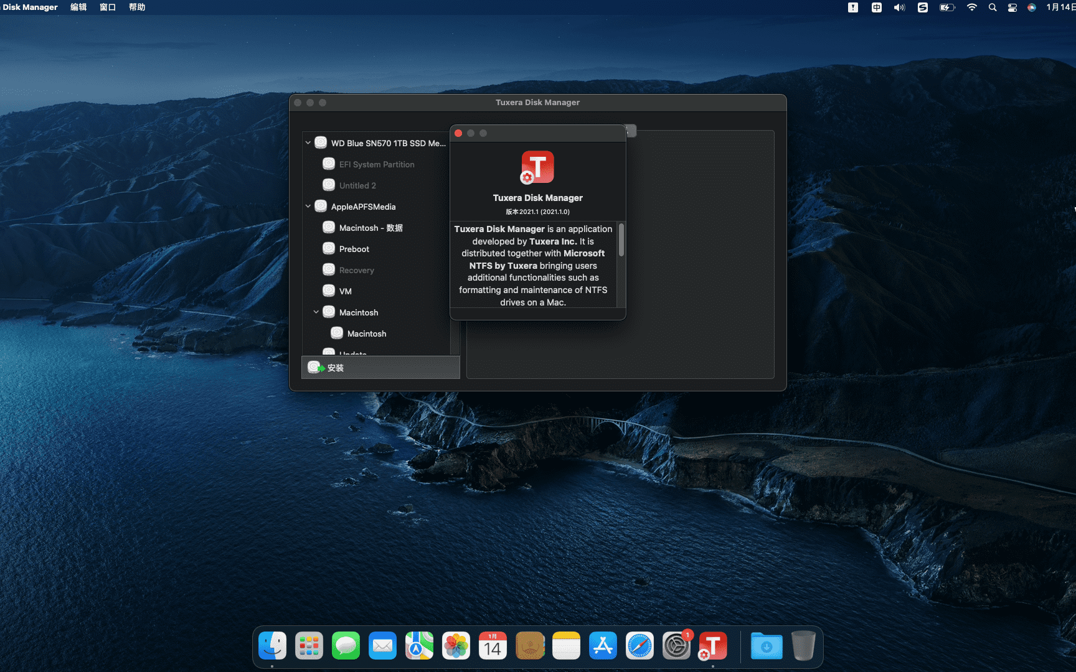Open Photos from the Dock

[456, 646]
